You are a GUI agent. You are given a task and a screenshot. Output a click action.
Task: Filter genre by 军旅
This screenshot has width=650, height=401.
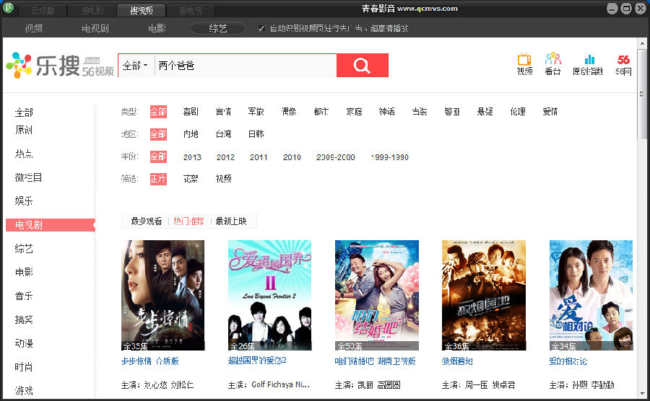click(256, 112)
